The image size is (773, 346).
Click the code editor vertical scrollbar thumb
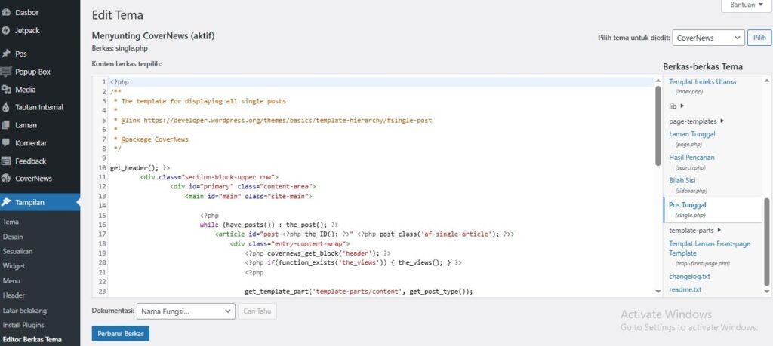658,126
